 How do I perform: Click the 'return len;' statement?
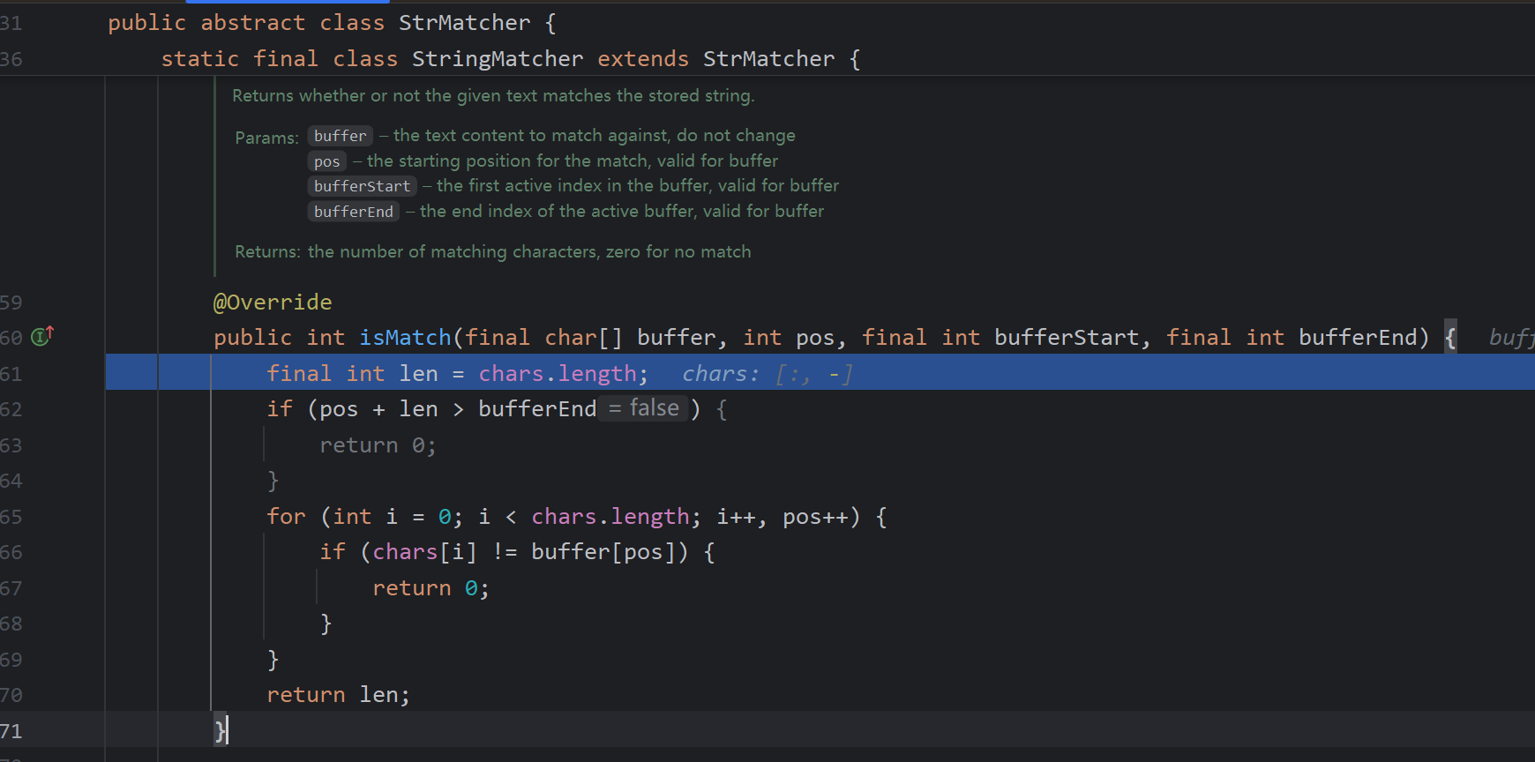coord(339,695)
